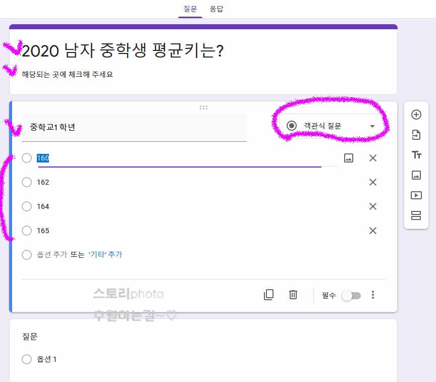Image resolution: width=436 pixels, height=382 pixels.
Task: Click 옵션 추가 to add an option
Action: [52, 254]
